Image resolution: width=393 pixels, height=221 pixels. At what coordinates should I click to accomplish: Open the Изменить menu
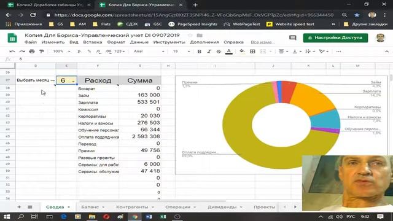click(53, 42)
